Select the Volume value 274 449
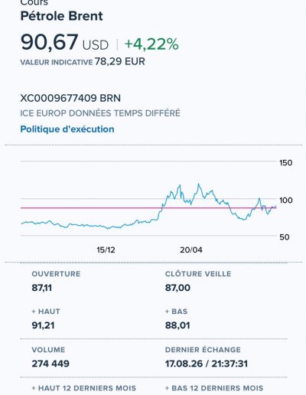The height and width of the screenshot is (395, 306). pyautogui.click(x=50, y=364)
